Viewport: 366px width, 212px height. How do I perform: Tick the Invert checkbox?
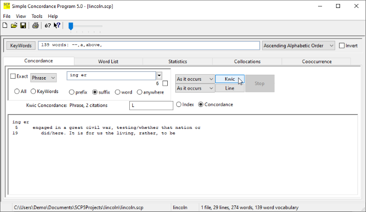click(342, 46)
